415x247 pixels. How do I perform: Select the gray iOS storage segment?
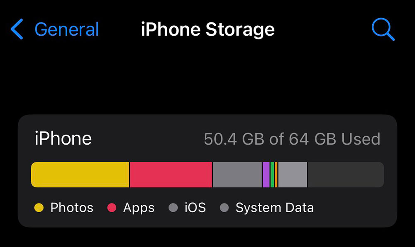237,174
